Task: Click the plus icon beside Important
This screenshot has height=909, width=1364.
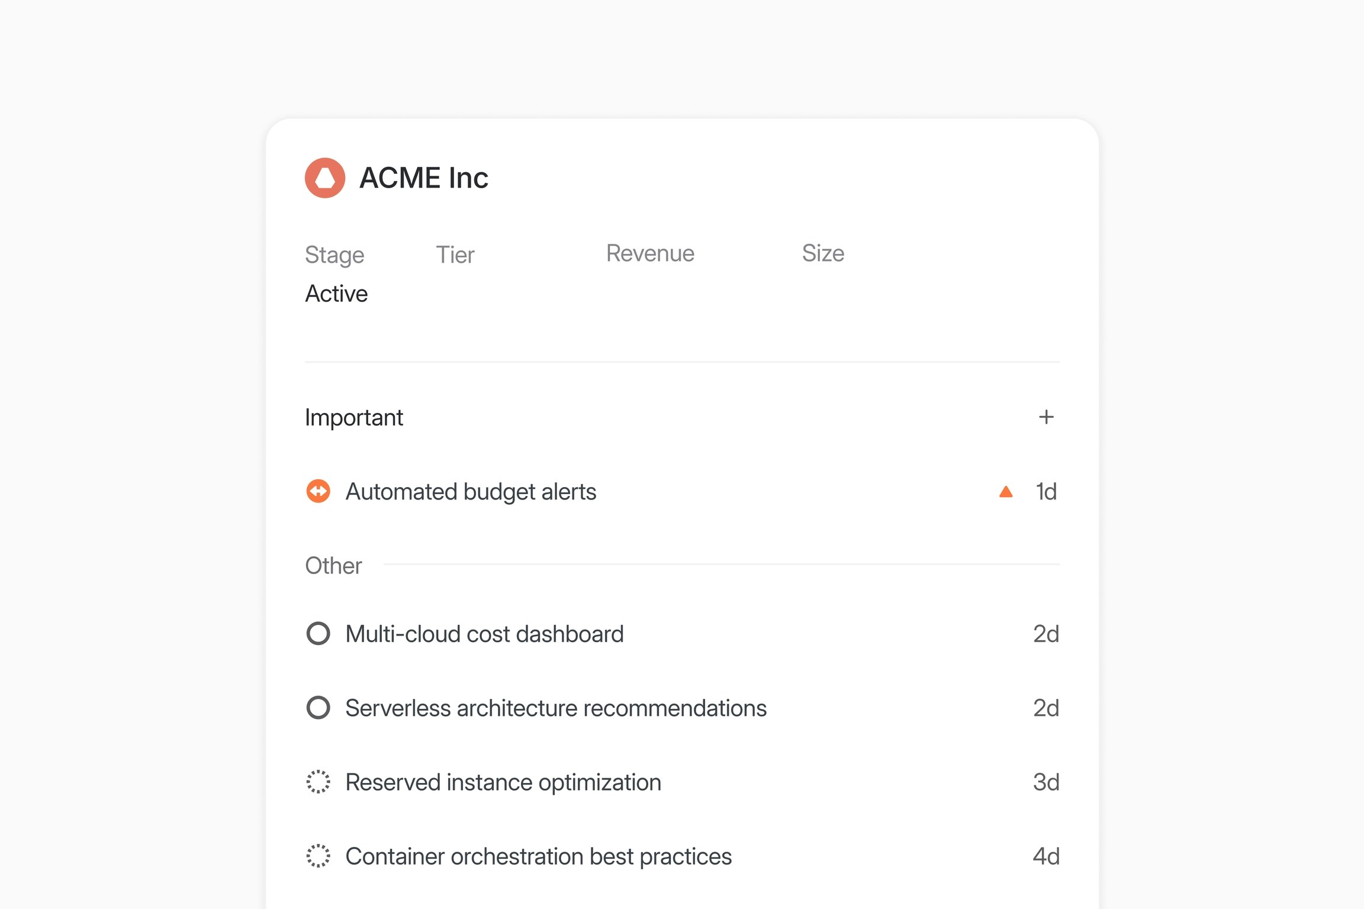Action: [x=1045, y=417]
